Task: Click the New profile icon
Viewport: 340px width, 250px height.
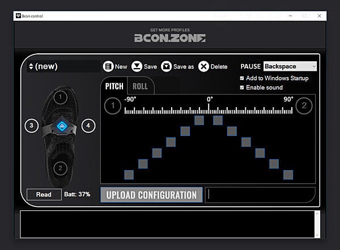Action: click(108, 66)
